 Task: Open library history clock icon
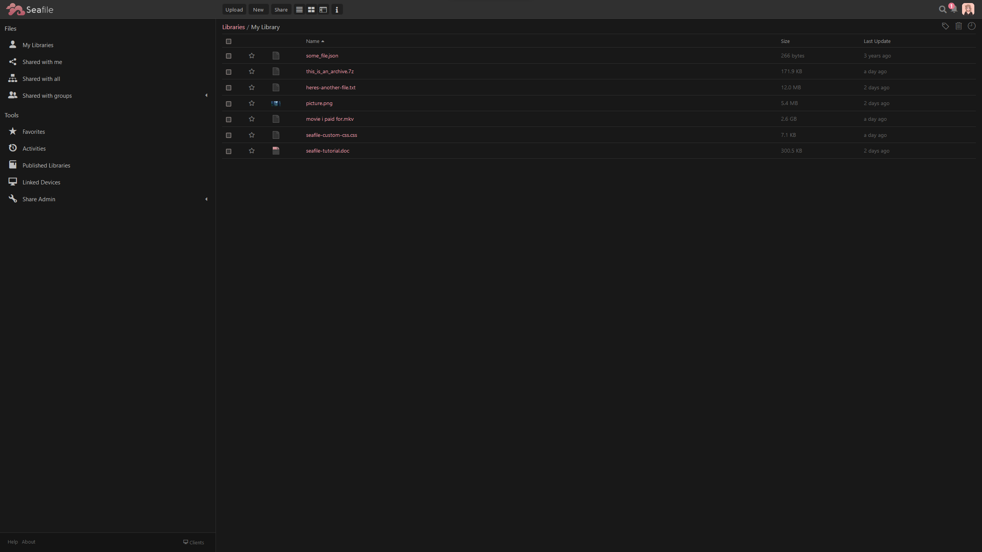click(x=972, y=26)
